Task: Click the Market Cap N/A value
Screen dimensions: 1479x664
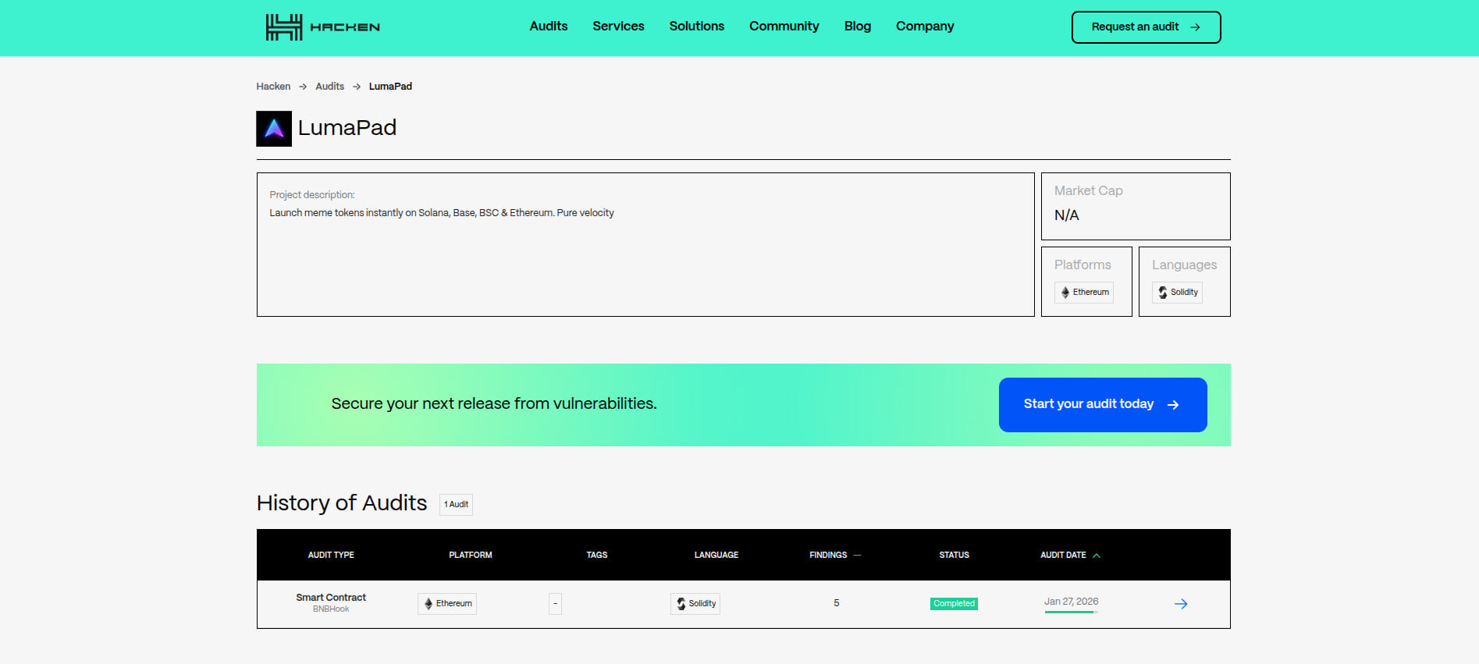Action: (x=1066, y=215)
